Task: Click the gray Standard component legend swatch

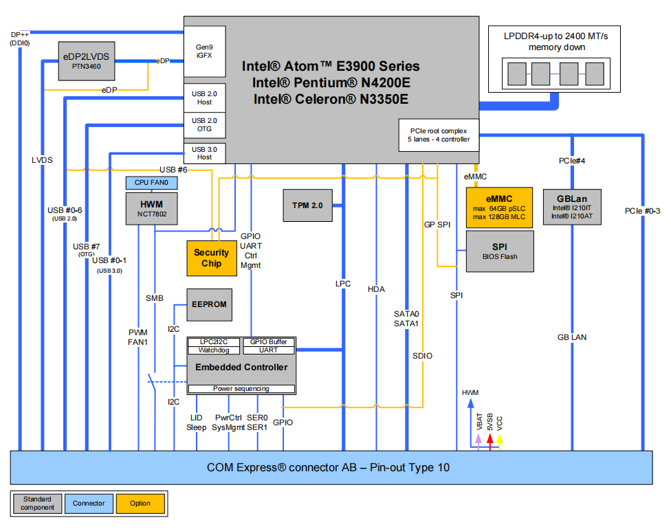Action: point(37,504)
